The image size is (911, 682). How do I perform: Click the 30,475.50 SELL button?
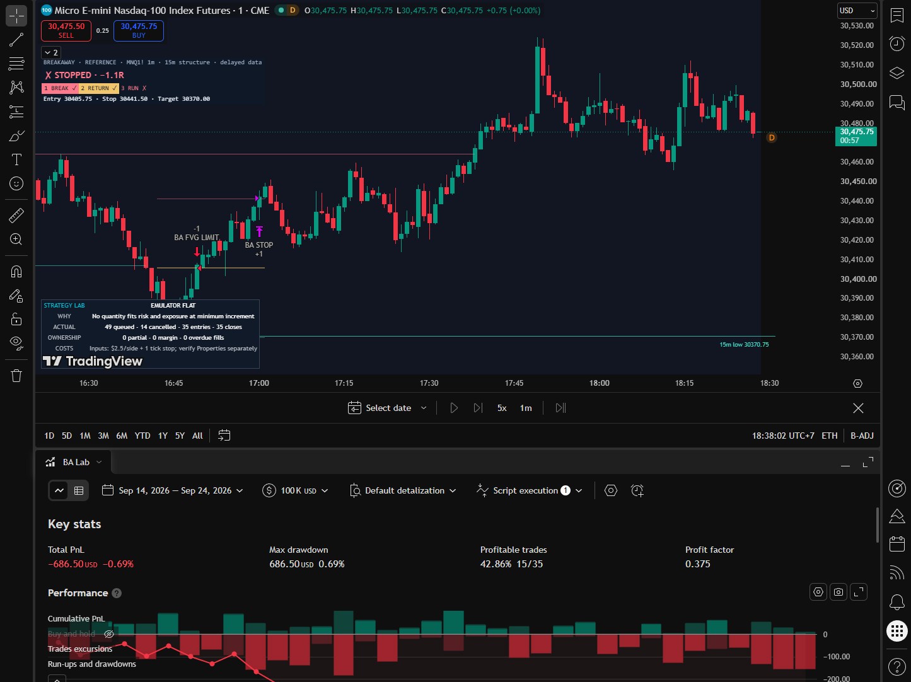click(66, 30)
